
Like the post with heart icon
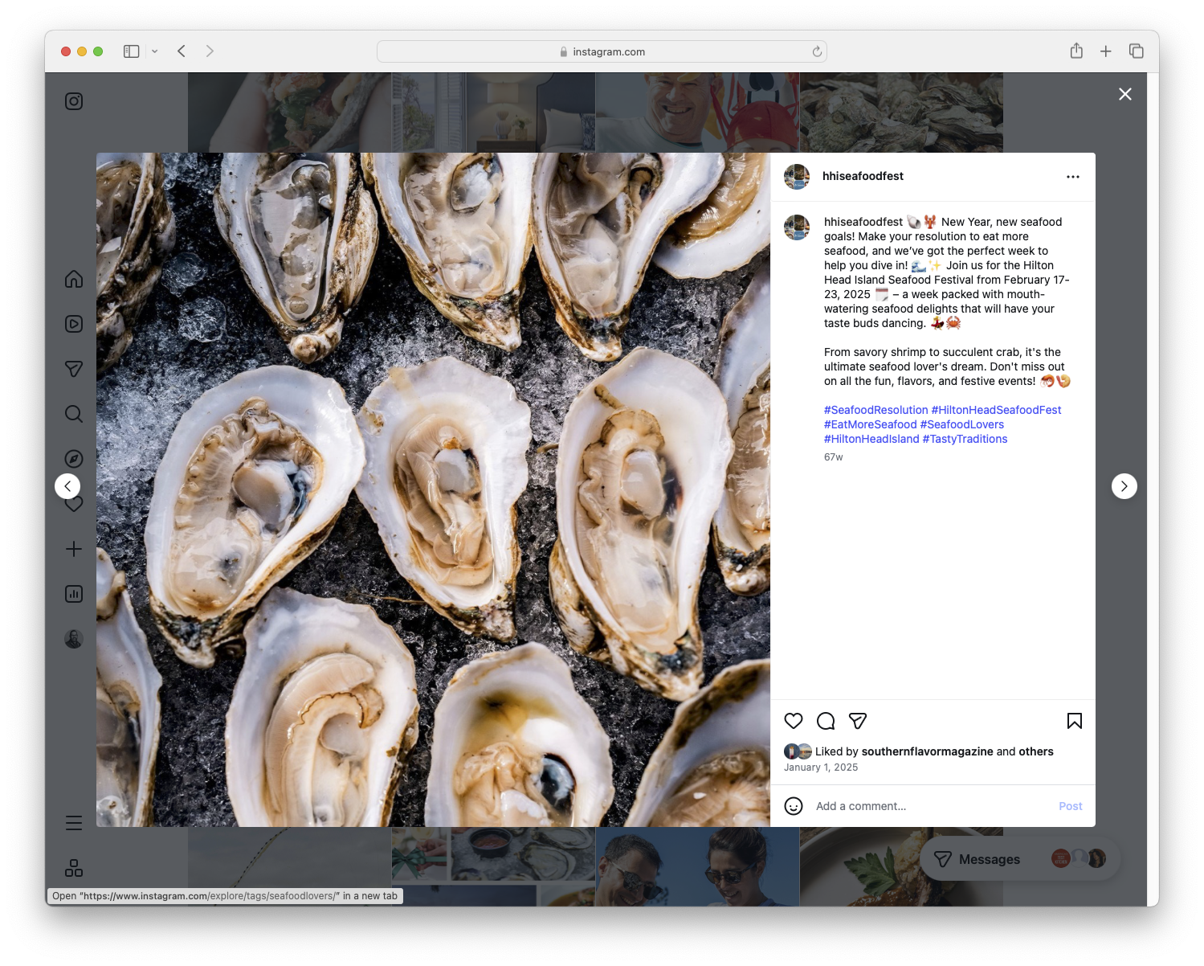point(794,721)
